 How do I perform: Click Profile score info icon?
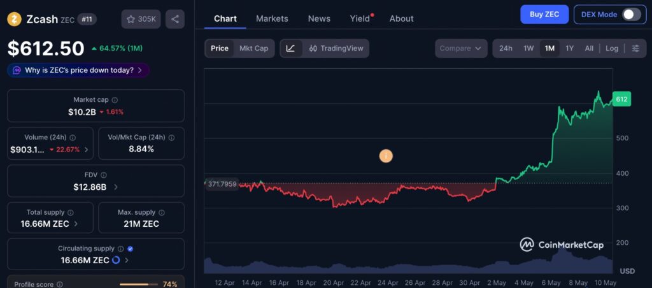(x=59, y=285)
